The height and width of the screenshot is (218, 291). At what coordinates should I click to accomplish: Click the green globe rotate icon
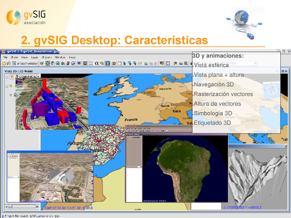[x=53, y=63]
